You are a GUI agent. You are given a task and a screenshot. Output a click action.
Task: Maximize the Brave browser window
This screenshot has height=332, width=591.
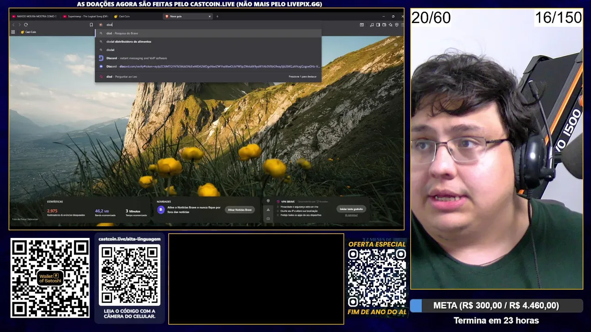click(x=393, y=17)
